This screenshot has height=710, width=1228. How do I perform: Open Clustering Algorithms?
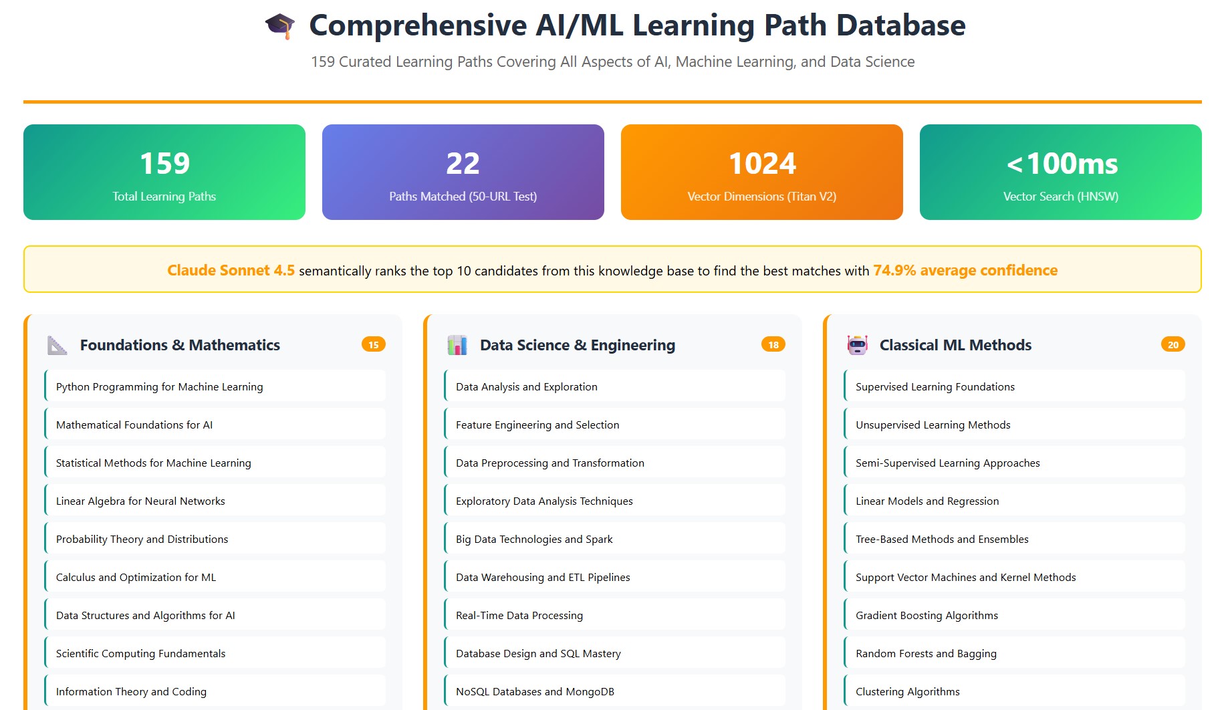coord(1015,691)
